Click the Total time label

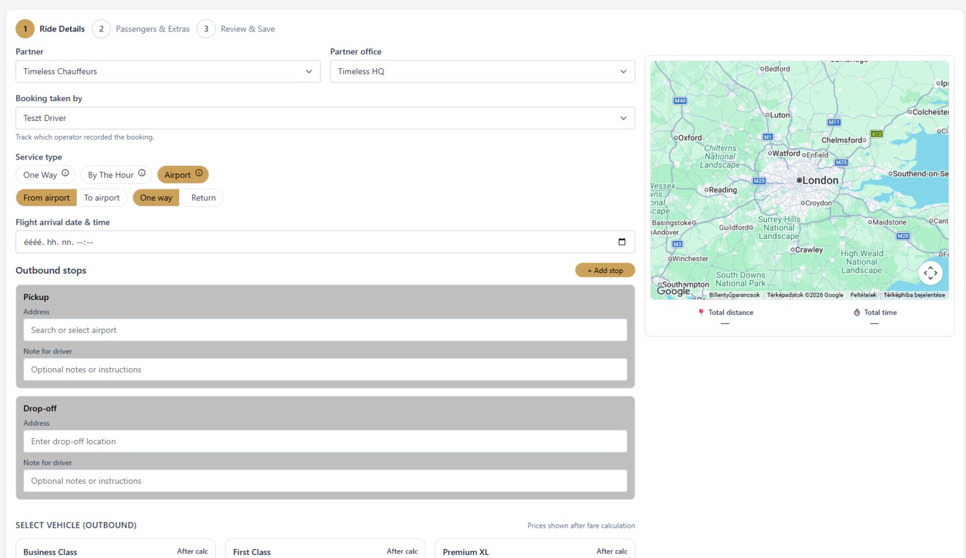pos(880,313)
